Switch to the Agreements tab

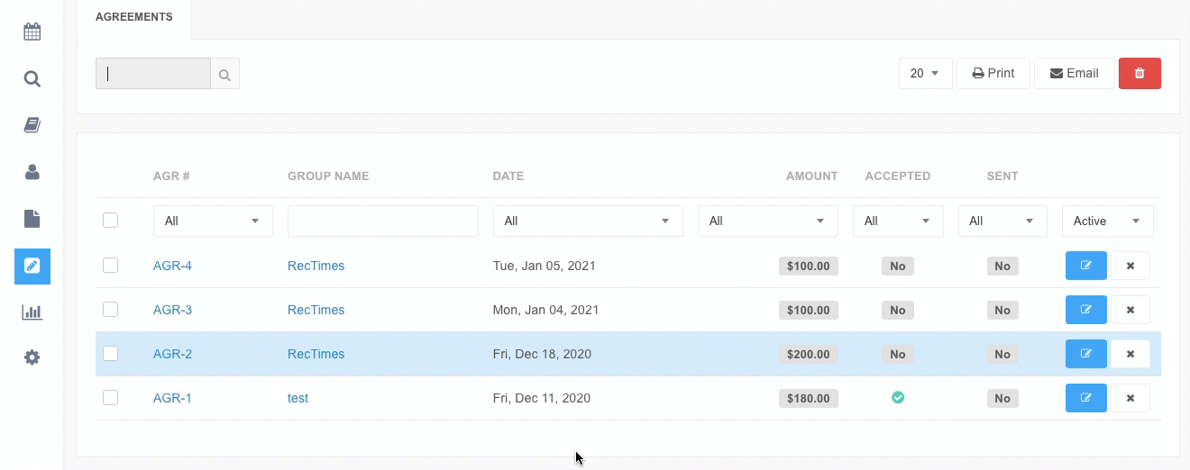point(134,17)
